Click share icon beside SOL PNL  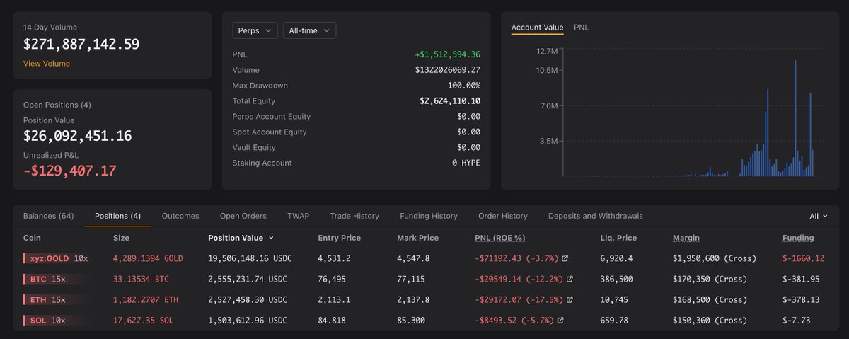(561, 321)
